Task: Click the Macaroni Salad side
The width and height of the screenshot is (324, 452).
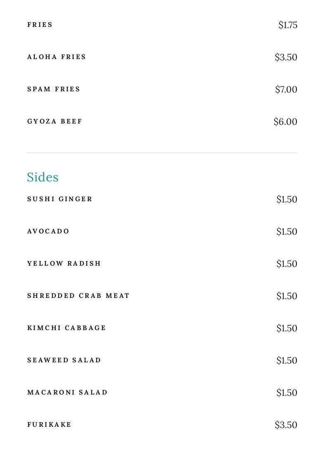Action: (67, 393)
